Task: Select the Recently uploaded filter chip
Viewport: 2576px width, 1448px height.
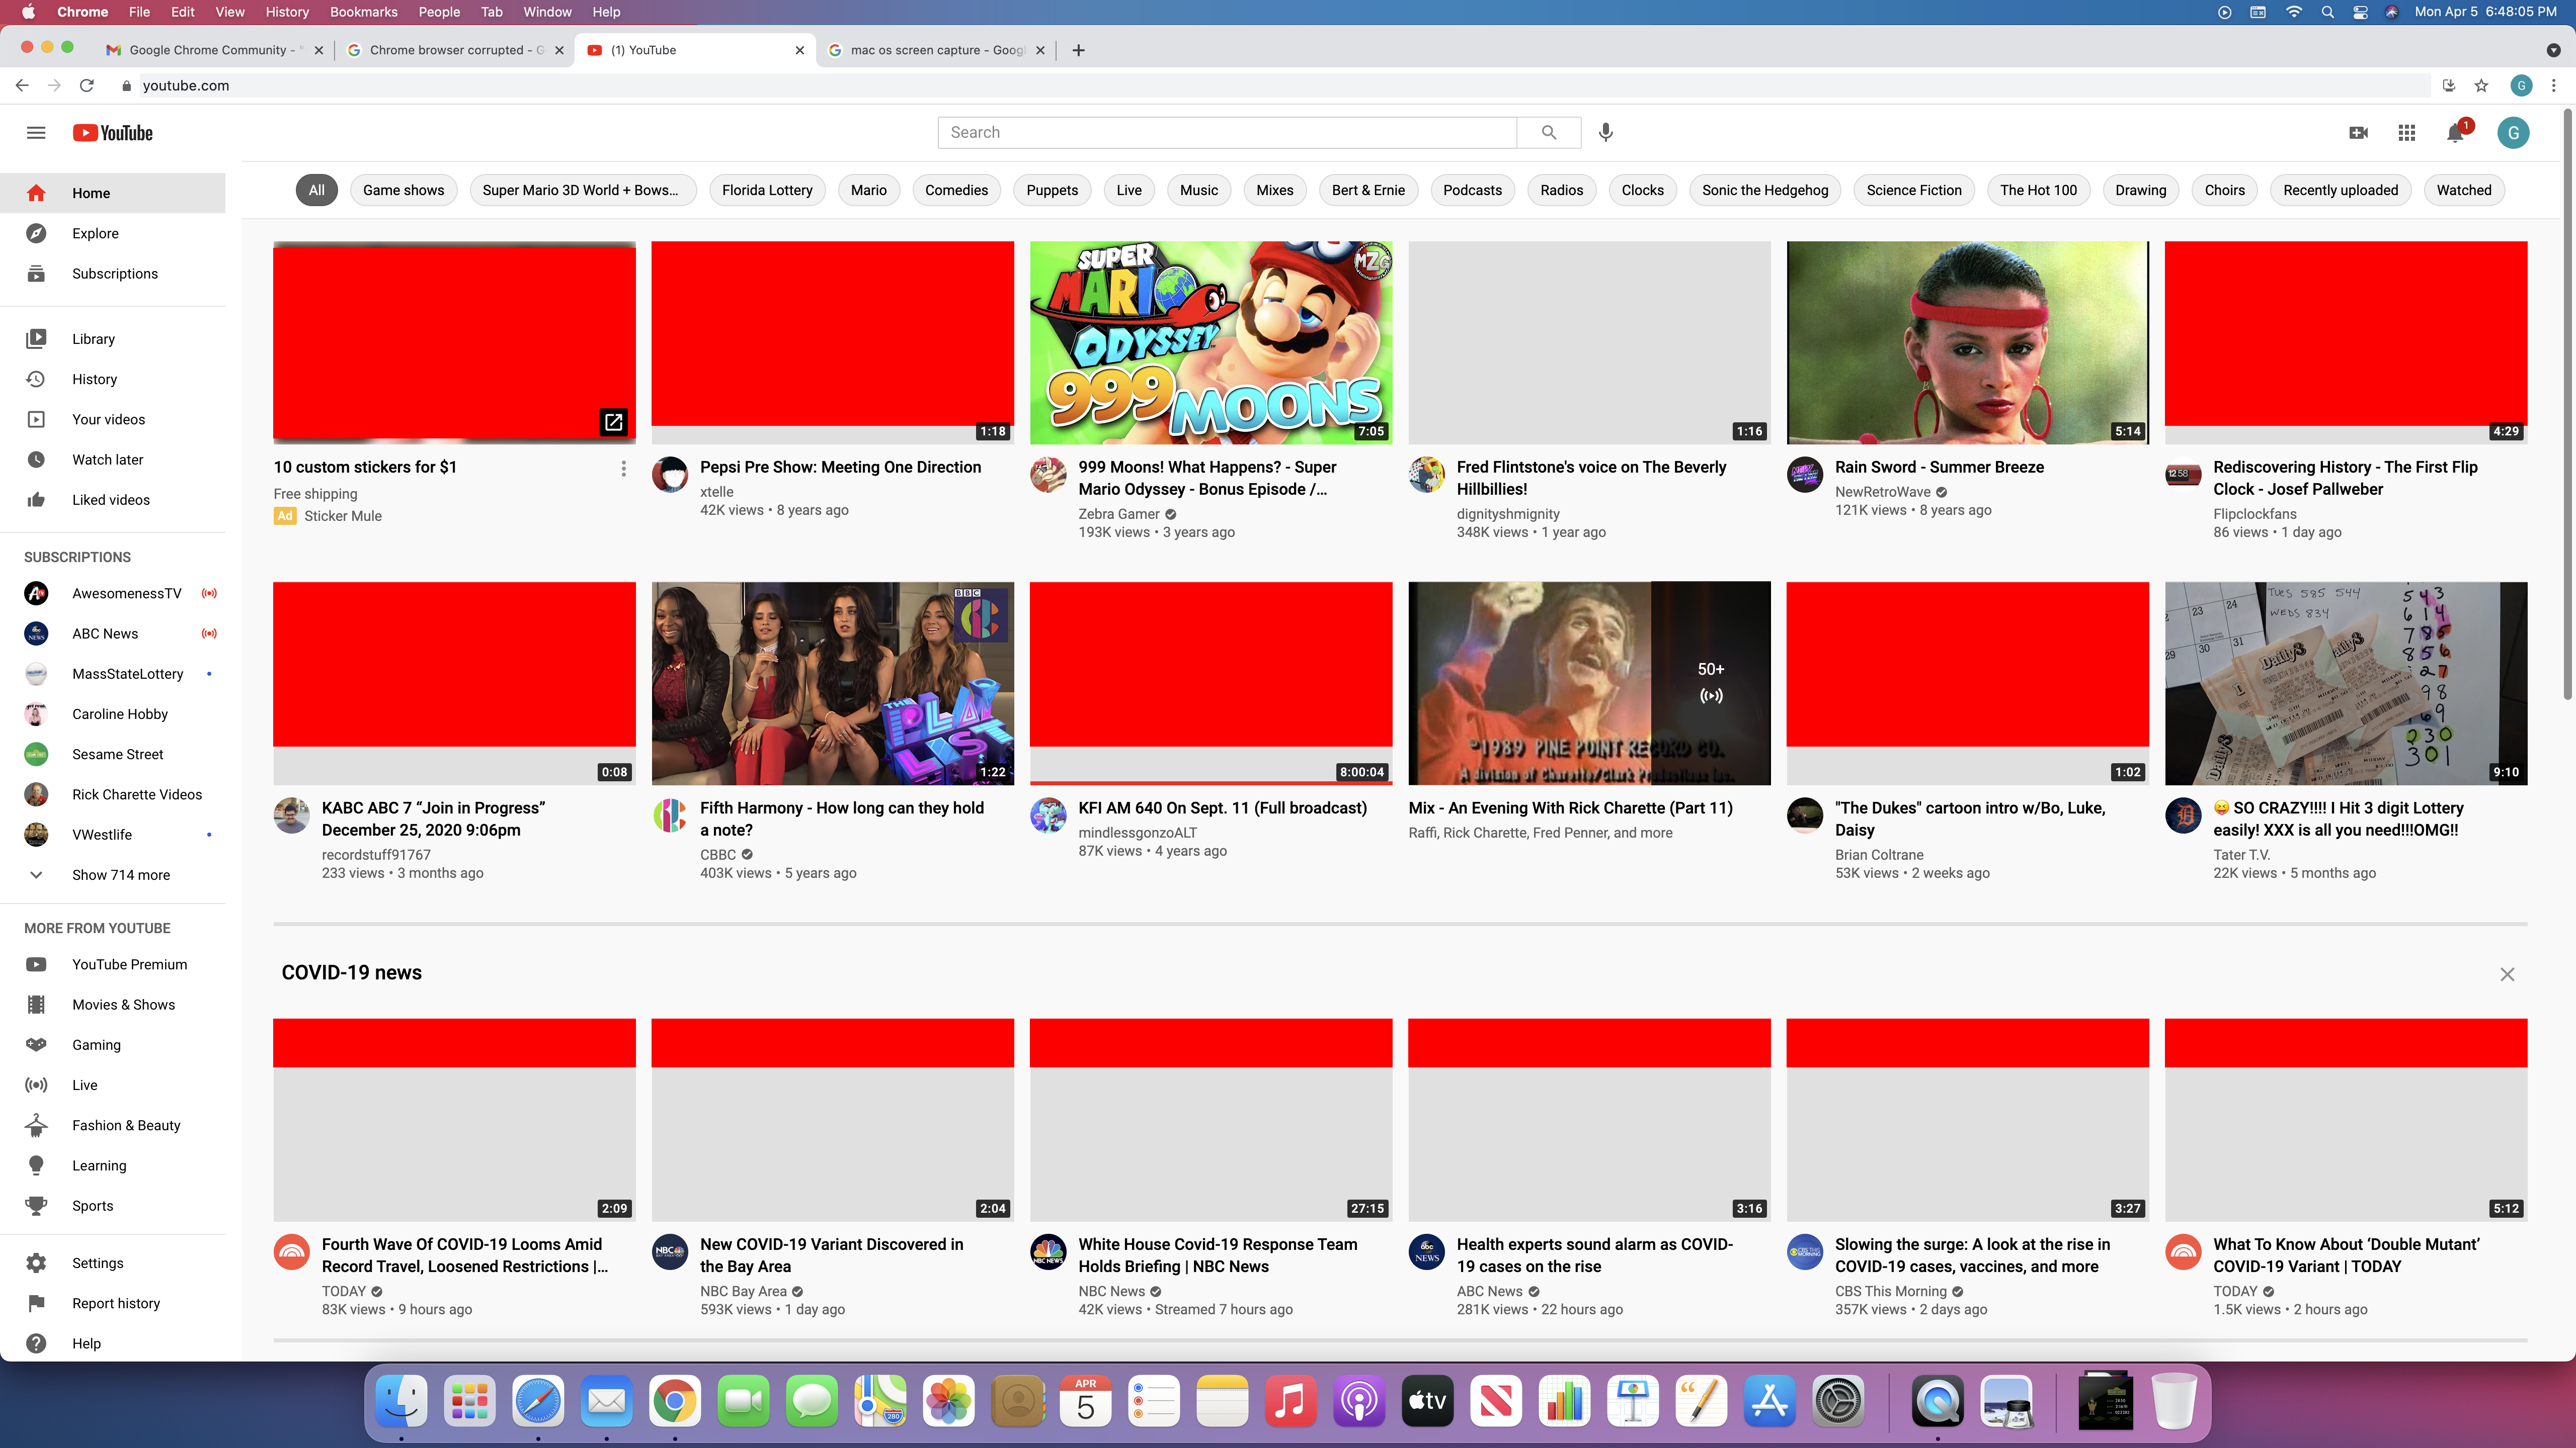Action: pyautogui.click(x=2340, y=190)
